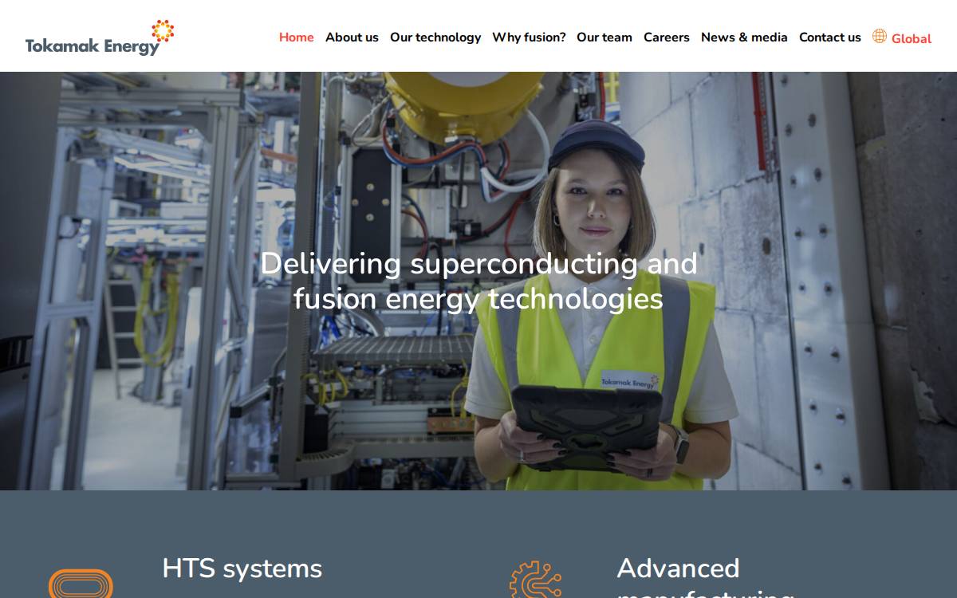
Task: Open the Careers page
Action: [667, 37]
